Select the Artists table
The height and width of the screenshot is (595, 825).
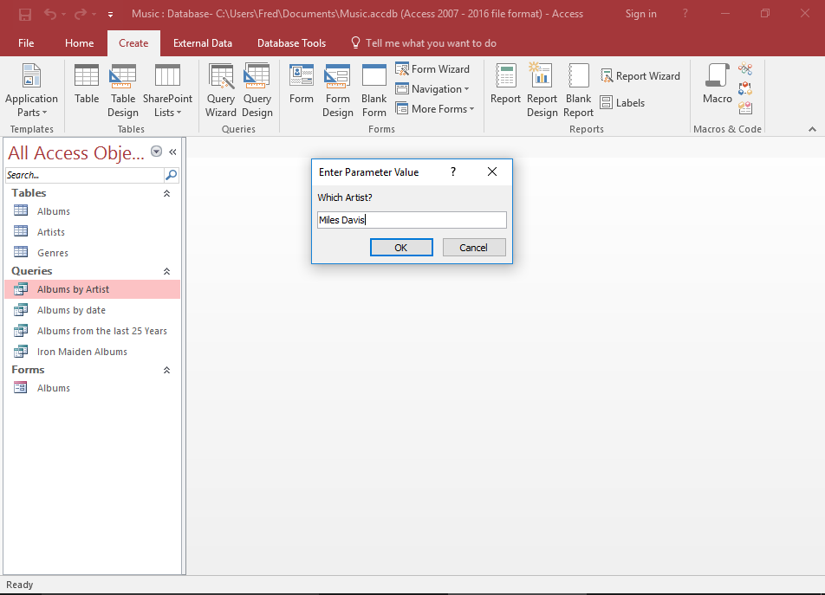(93, 232)
